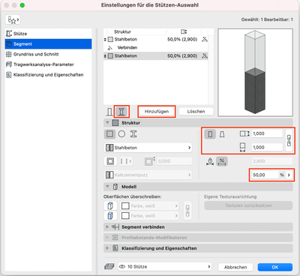Click percentage icon of first Stahlbeton row
Image resolution: width=300 pixels, height=276 pixels.
(x=205, y=39)
